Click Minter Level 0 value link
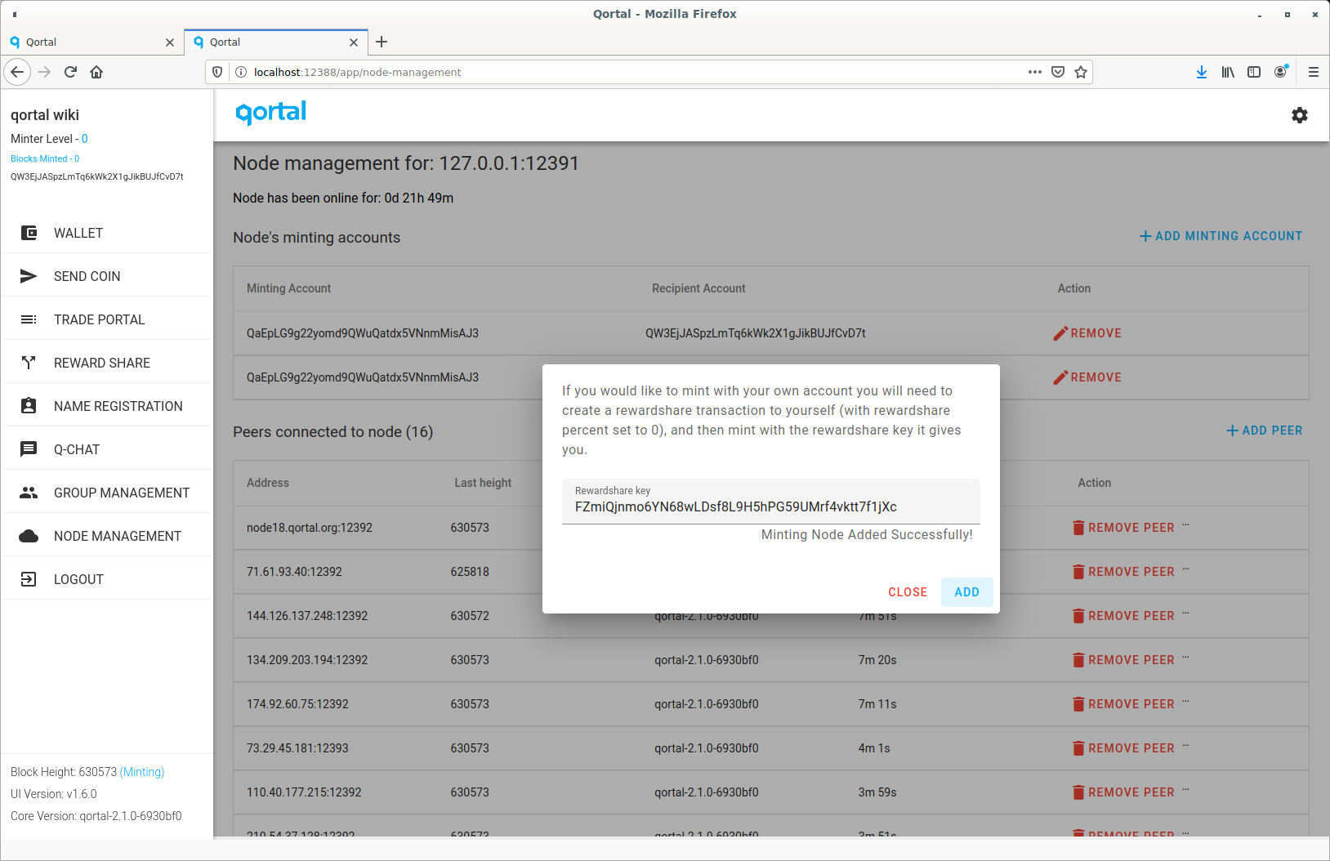Image resolution: width=1330 pixels, height=861 pixels. (x=85, y=139)
